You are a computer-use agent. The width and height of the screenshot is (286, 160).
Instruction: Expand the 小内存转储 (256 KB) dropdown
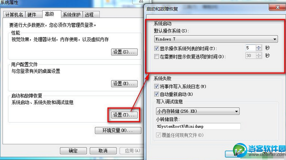pyautogui.click(x=236, y=111)
